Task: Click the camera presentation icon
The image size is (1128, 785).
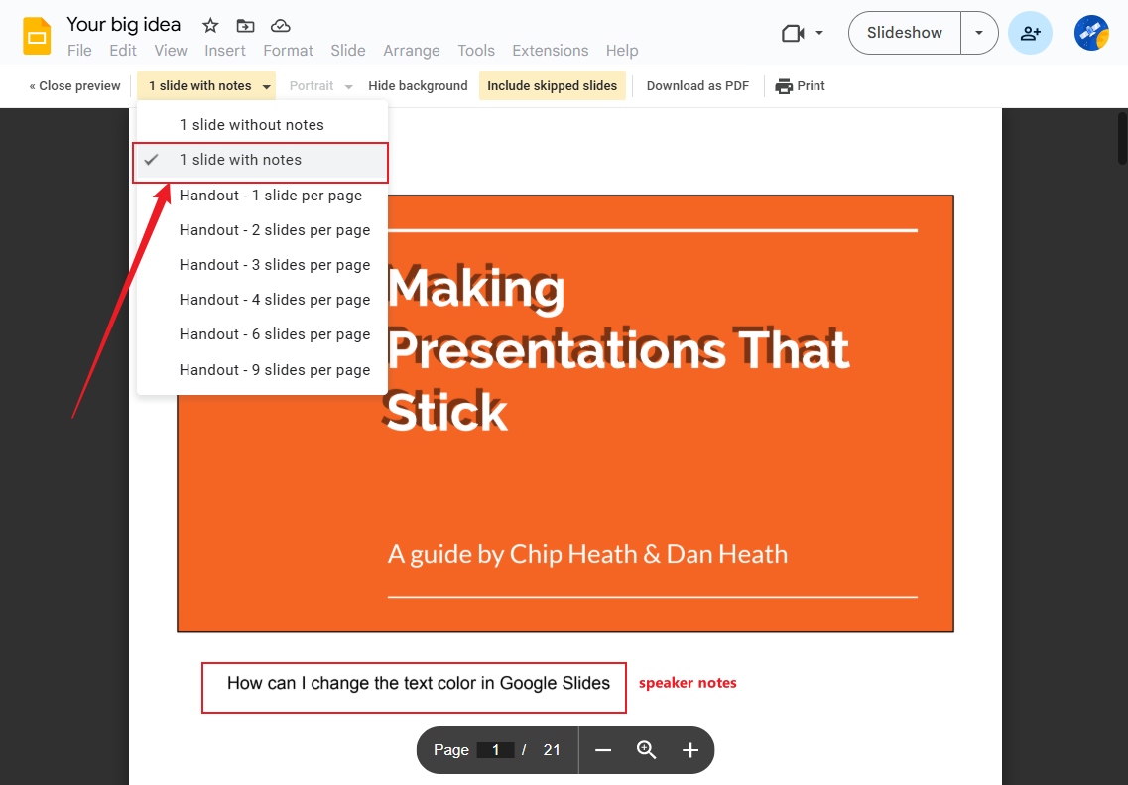Action: (x=794, y=33)
